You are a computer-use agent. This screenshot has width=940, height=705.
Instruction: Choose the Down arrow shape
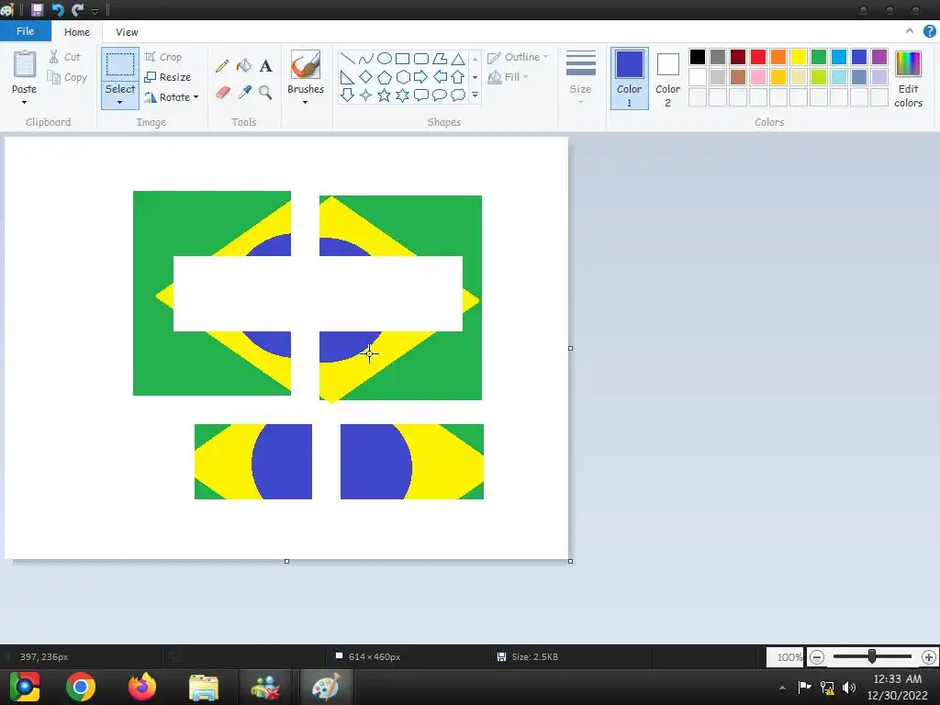(x=348, y=95)
